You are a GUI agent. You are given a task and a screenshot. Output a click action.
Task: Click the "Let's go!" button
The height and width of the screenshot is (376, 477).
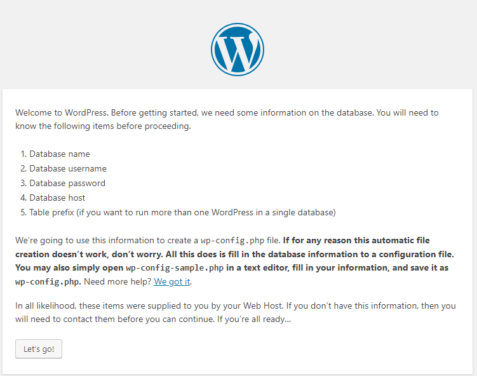tap(39, 349)
